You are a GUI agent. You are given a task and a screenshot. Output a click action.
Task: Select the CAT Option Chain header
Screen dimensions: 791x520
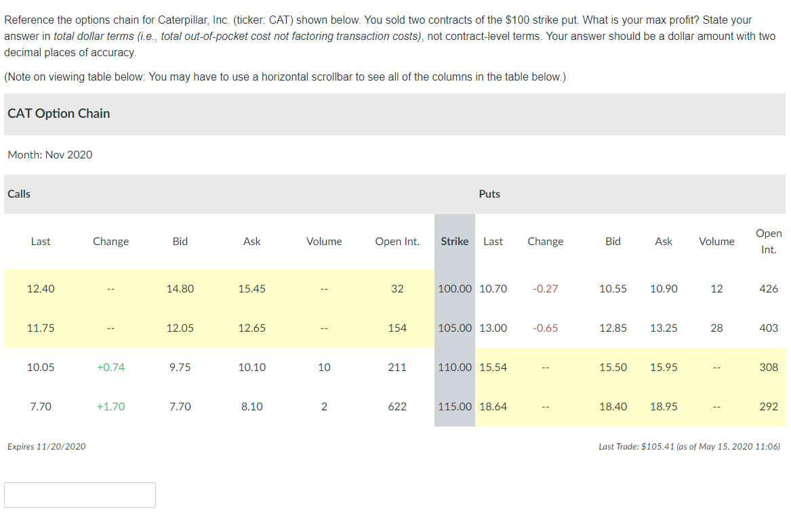(x=58, y=114)
